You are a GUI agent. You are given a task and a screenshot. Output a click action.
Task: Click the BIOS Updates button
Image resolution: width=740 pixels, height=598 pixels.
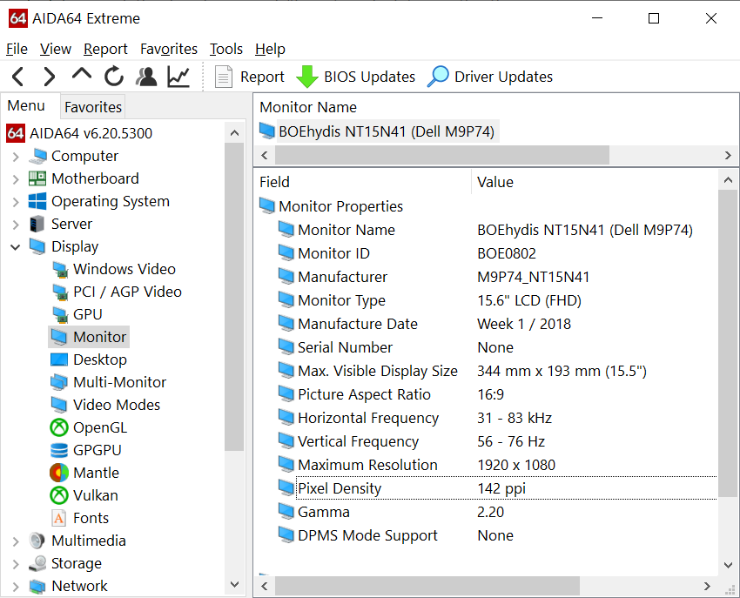click(356, 77)
